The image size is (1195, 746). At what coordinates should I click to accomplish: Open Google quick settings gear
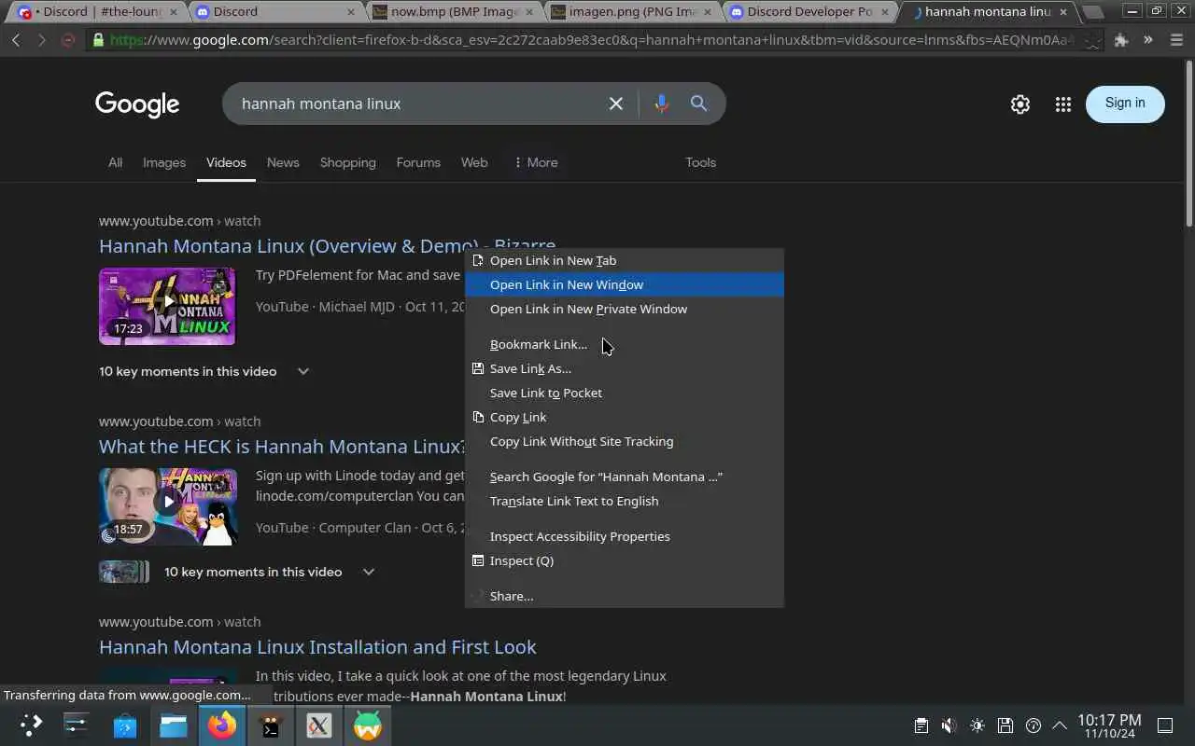click(x=1020, y=104)
